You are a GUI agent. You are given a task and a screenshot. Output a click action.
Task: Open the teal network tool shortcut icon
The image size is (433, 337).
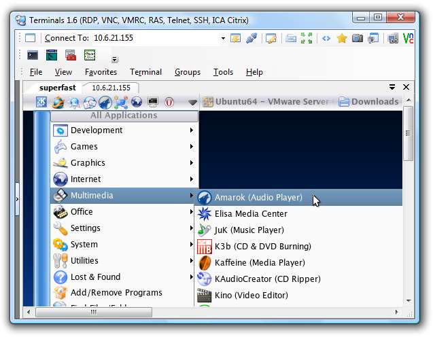point(52,56)
